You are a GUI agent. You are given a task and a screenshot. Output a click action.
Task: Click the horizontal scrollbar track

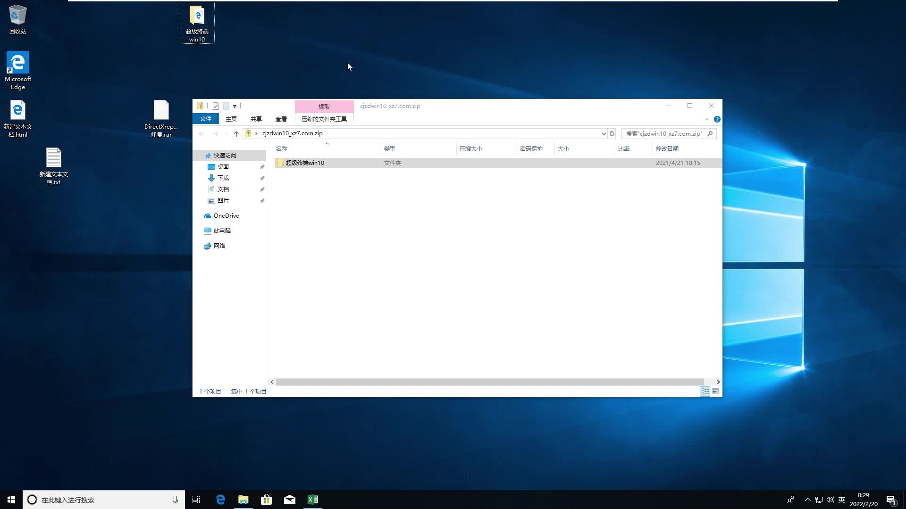point(710,382)
